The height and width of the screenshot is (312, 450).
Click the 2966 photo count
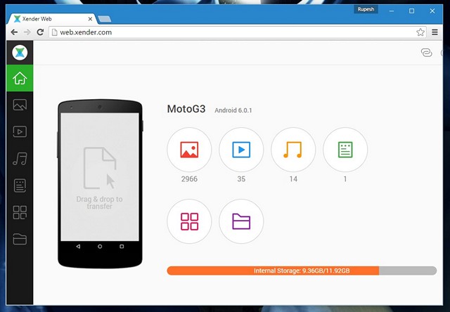pos(189,179)
